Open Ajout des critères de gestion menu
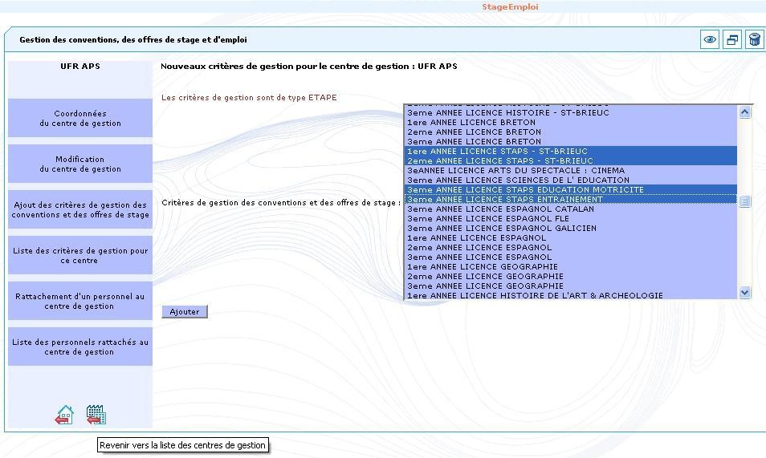This screenshot has width=766, height=458. (x=80, y=210)
